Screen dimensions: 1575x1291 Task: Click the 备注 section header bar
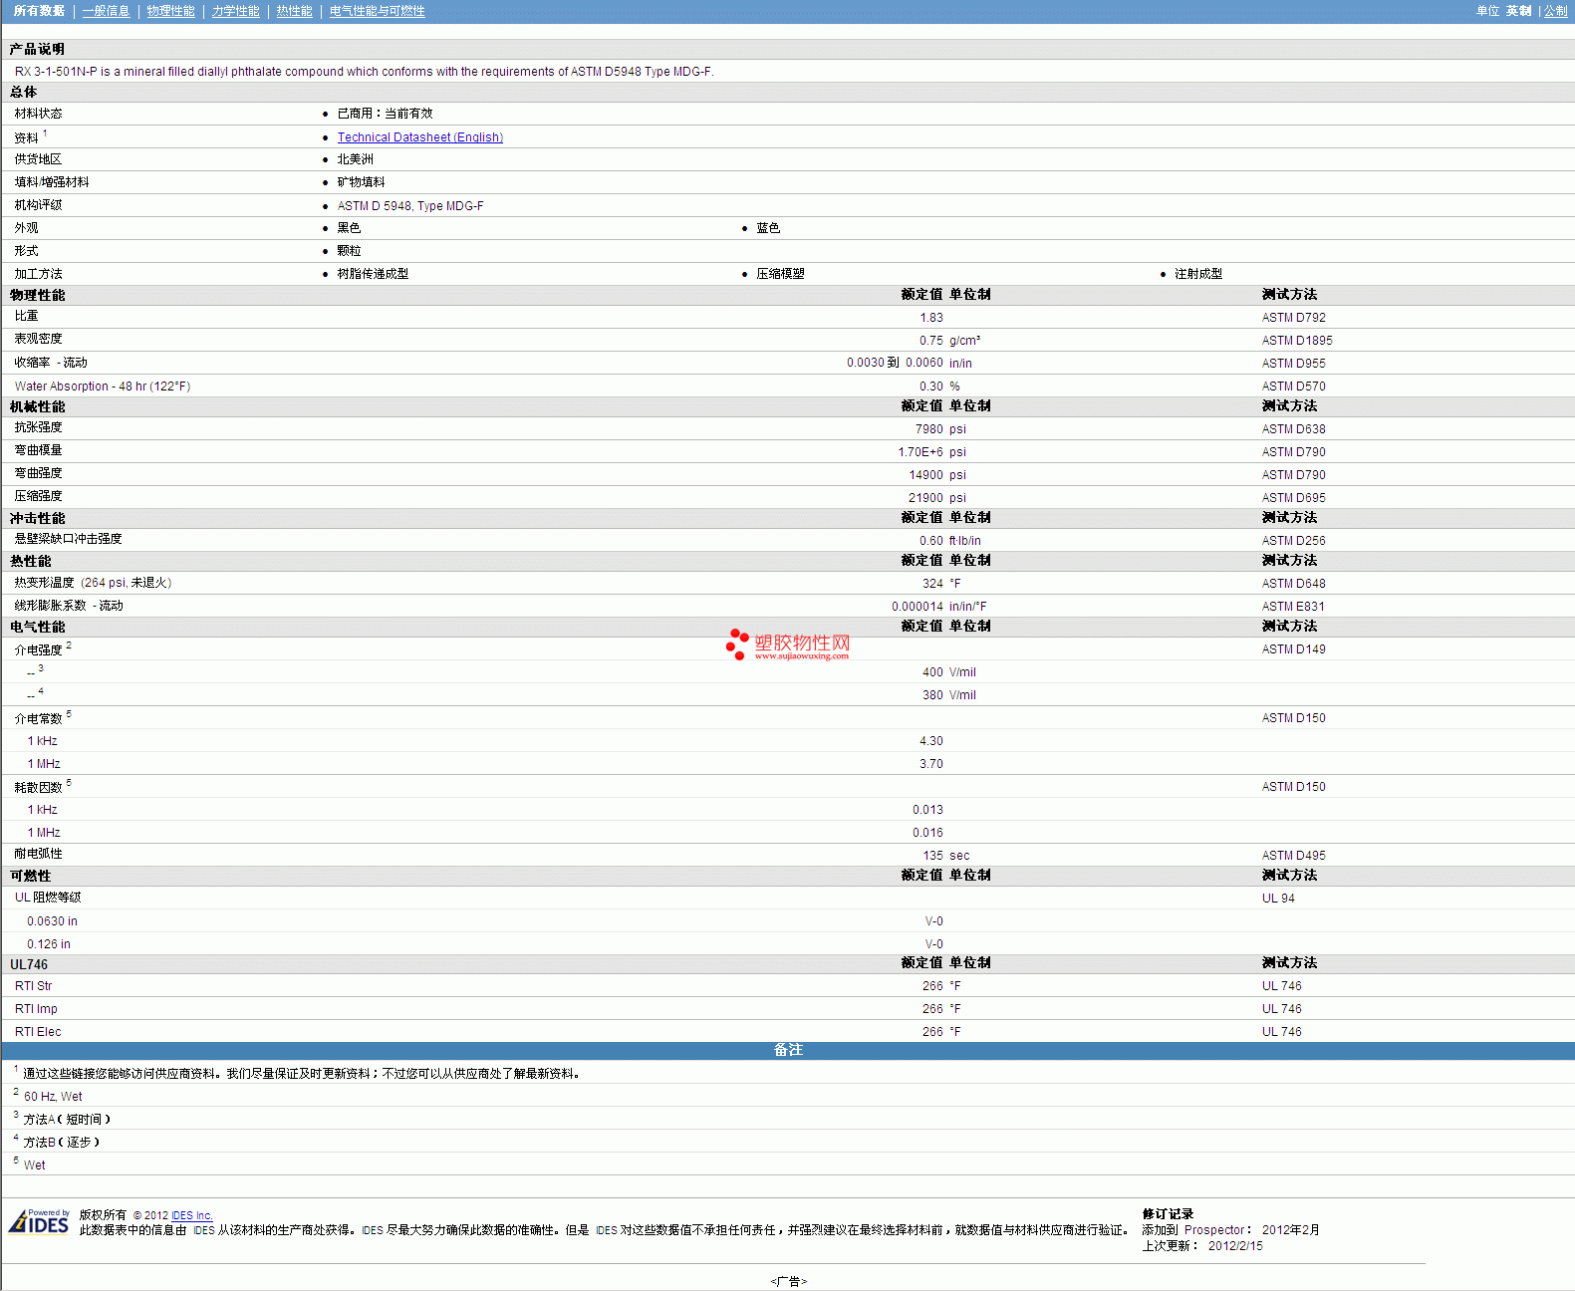coord(787,1050)
